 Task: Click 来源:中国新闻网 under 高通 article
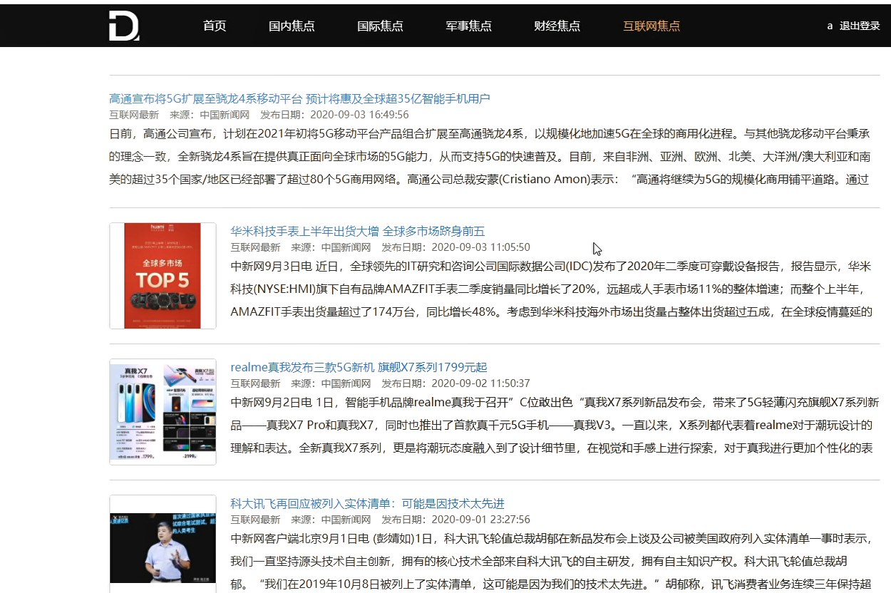[x=210, y=115]
